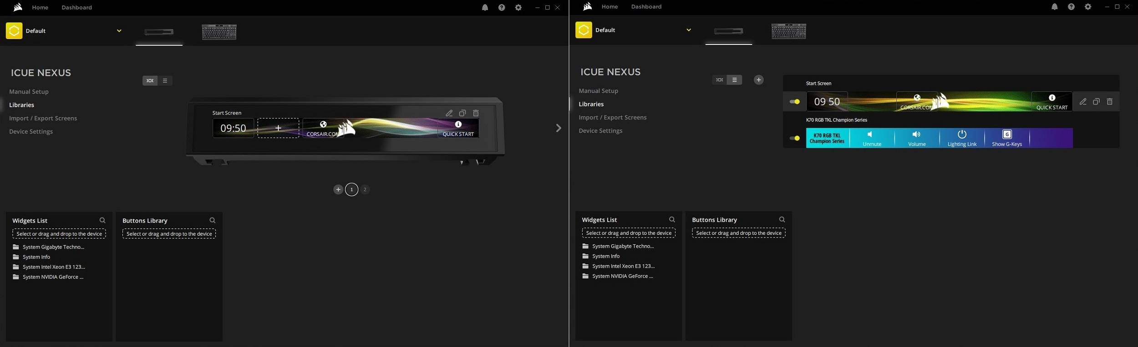The width and height of the screenshot is (1138, 347).
Task: Click Corsair sails logo in left window
Action: [18, 7]
